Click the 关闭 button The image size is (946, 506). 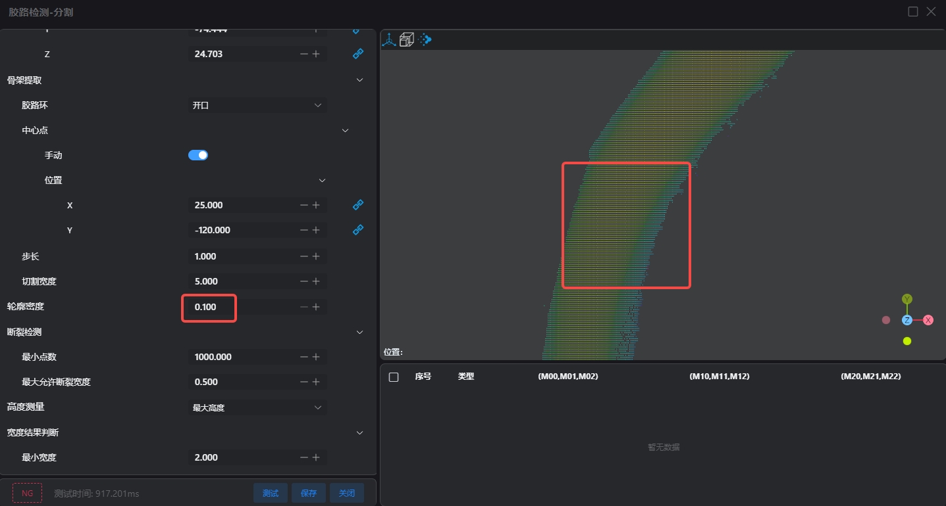(x=347, y=493)
